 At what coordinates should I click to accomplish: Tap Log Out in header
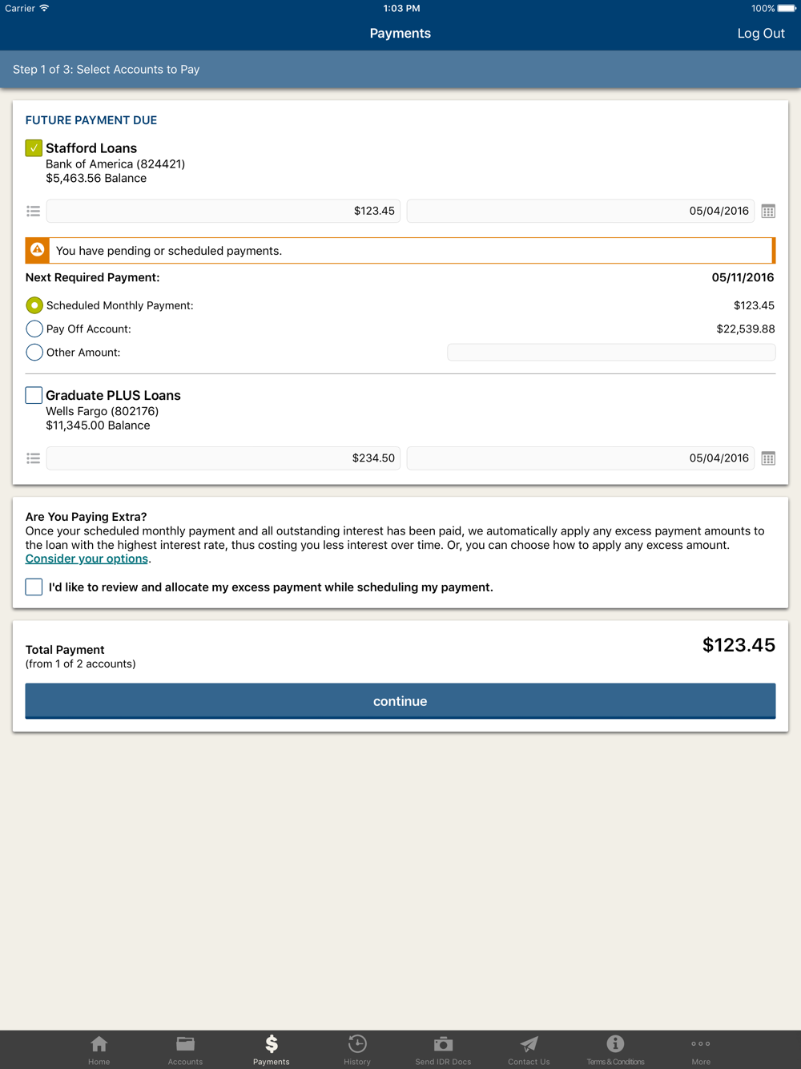tap(760, 34)
